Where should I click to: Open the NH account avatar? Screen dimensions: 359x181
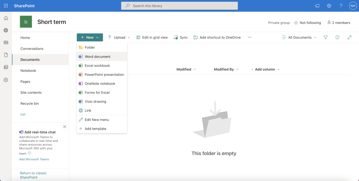tap(353, 6)
